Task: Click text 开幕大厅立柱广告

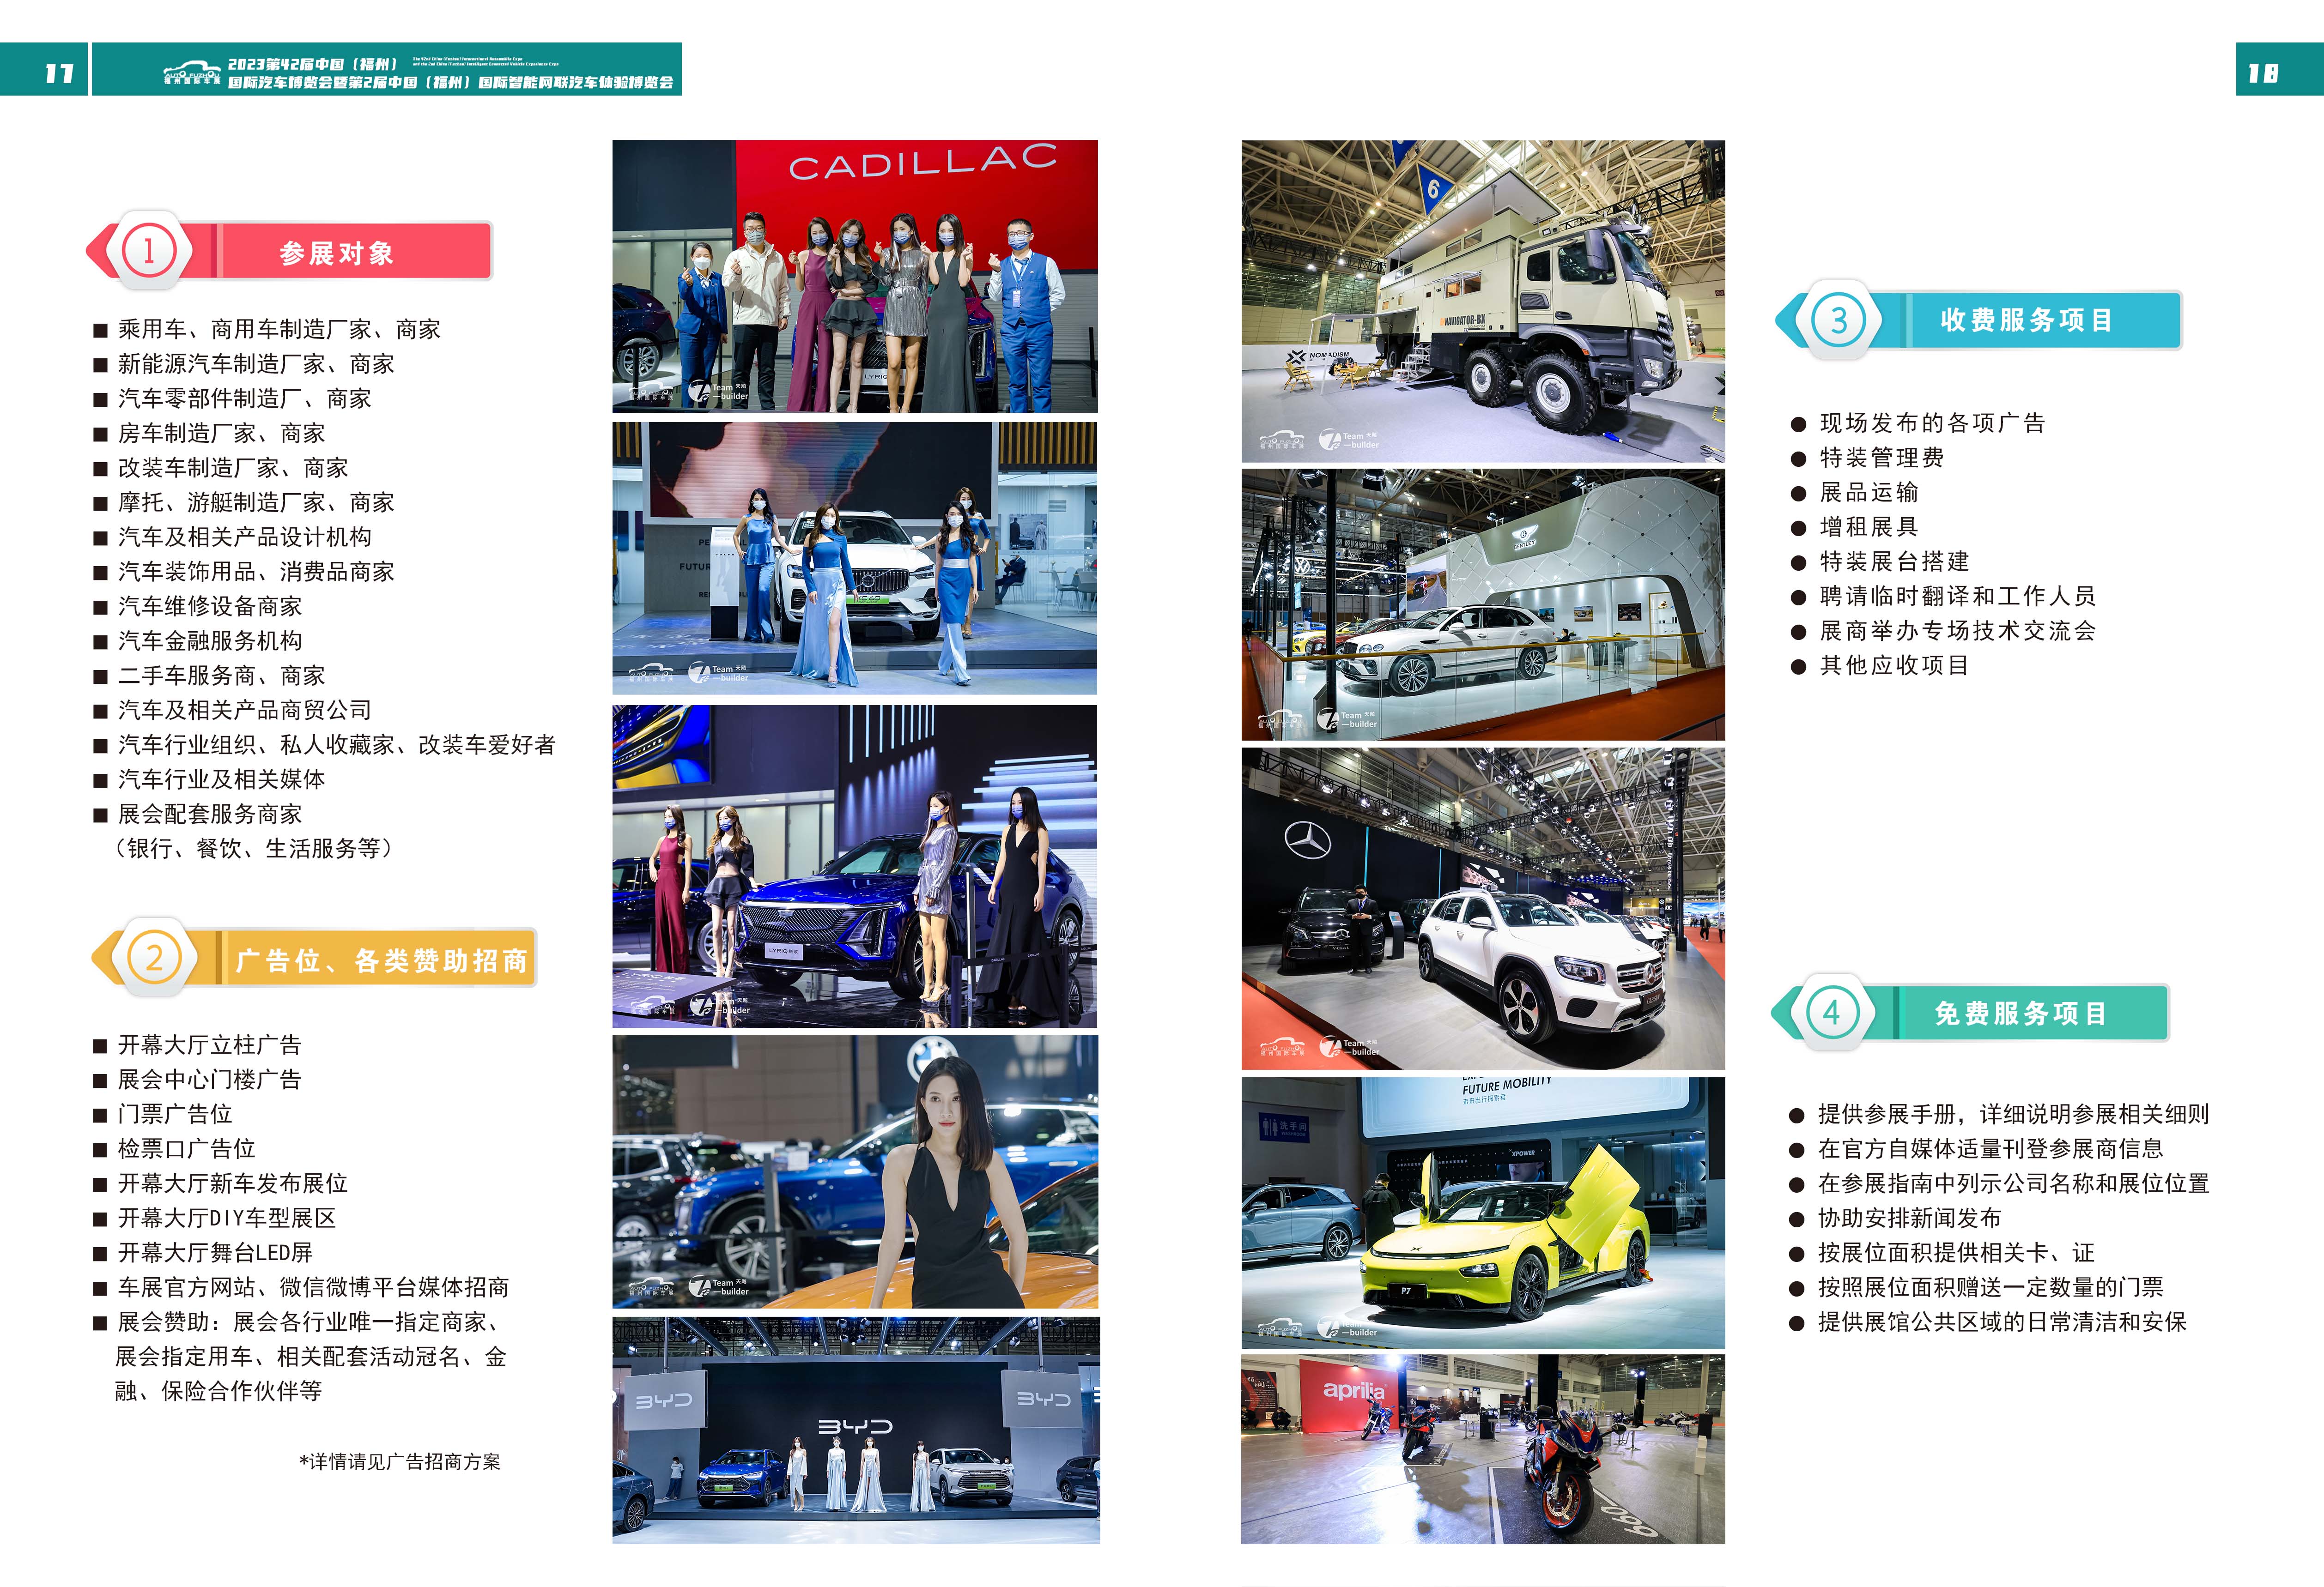Action: [210, 1044]
